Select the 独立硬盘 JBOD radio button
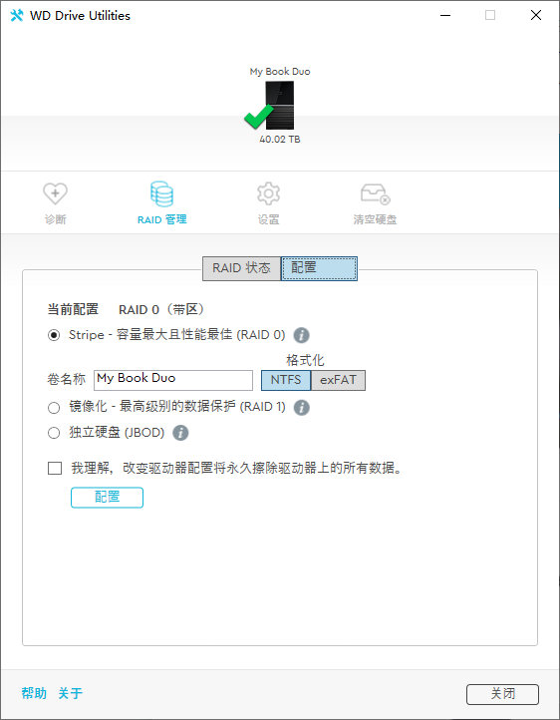The image size is (560, 720). (x=54, y=433)
